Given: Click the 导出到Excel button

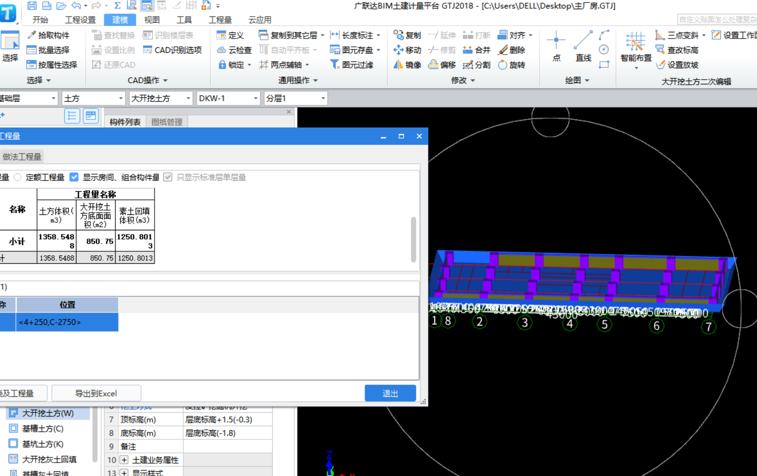Looking at the screenshot, I should (96, 393).
